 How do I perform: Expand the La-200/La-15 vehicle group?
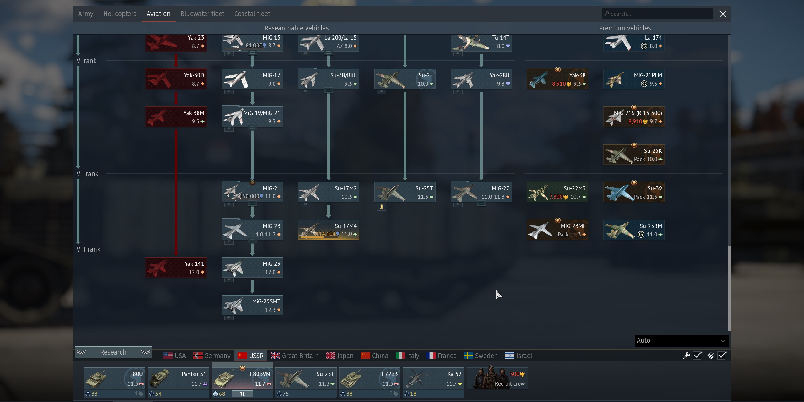coord(329,53)
